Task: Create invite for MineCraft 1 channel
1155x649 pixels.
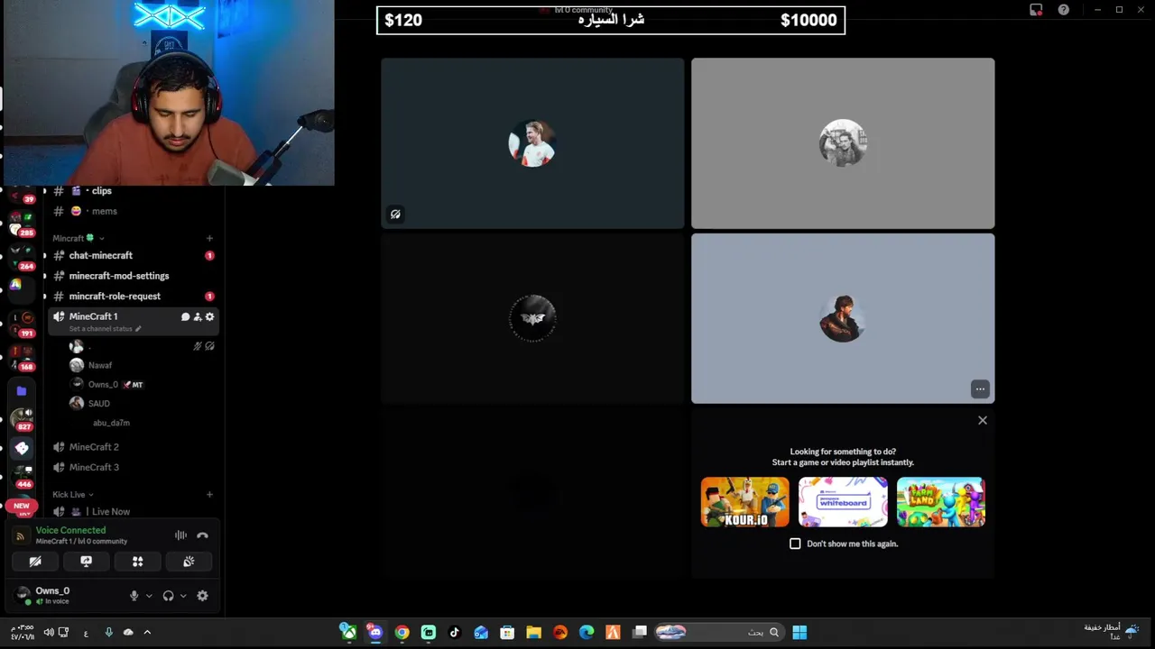Action: pyautogui.click(x=198, y=317)
